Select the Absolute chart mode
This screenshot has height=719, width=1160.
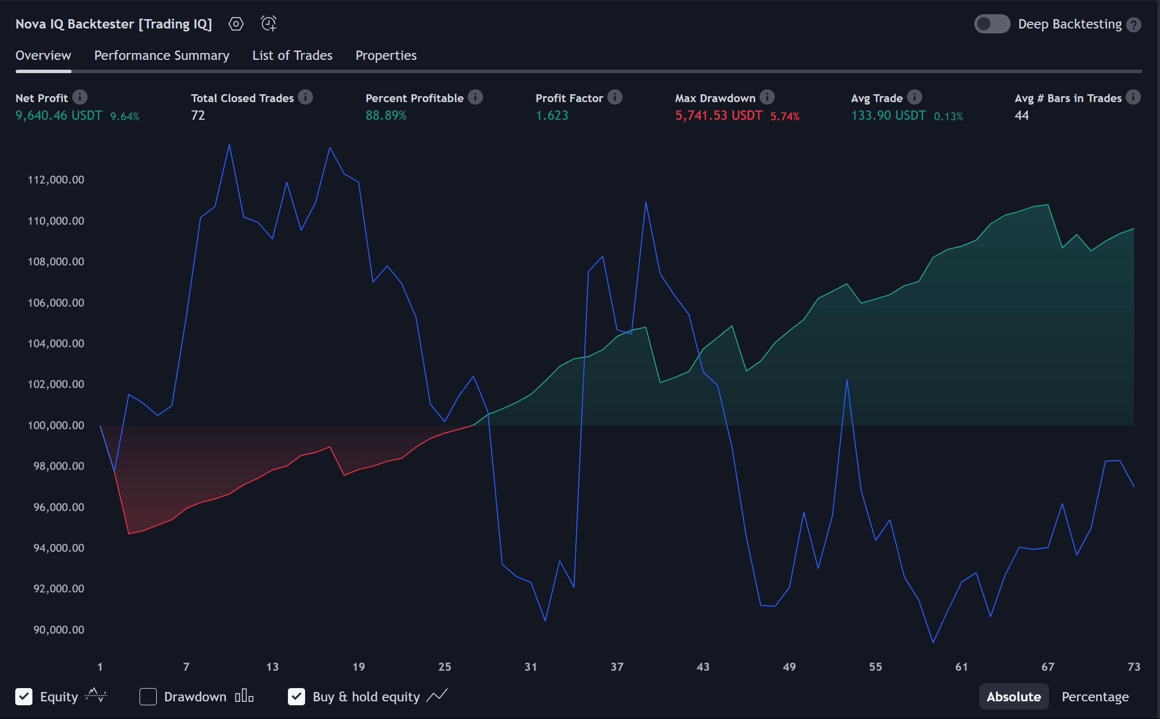pos(1014,696)
